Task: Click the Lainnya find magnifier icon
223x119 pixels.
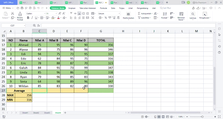Action: pos(193,14)
